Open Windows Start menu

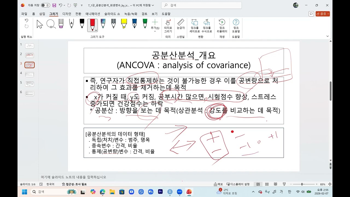pyautogui.click(x=25, y=192)
